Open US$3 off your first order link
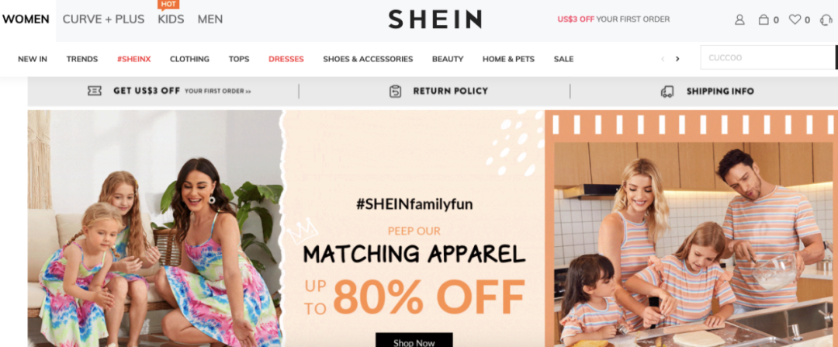Screen dimensions: 838x347 pos(614,19)
